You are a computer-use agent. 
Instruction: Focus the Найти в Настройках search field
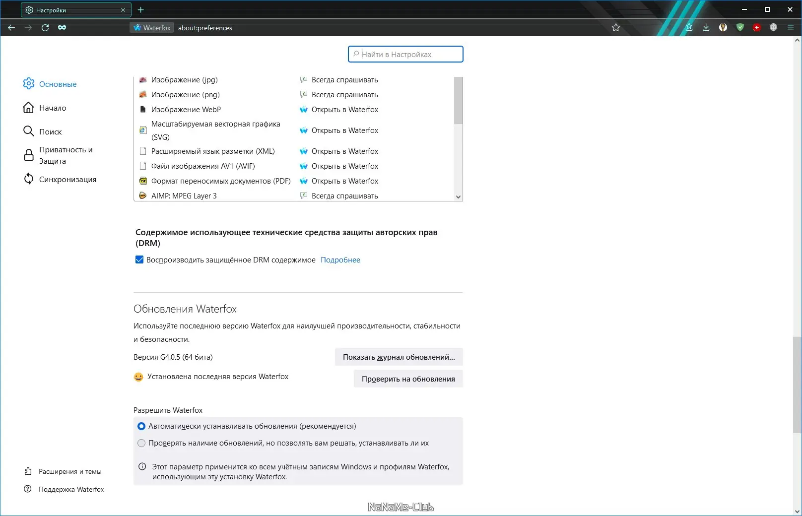point(405,54)
